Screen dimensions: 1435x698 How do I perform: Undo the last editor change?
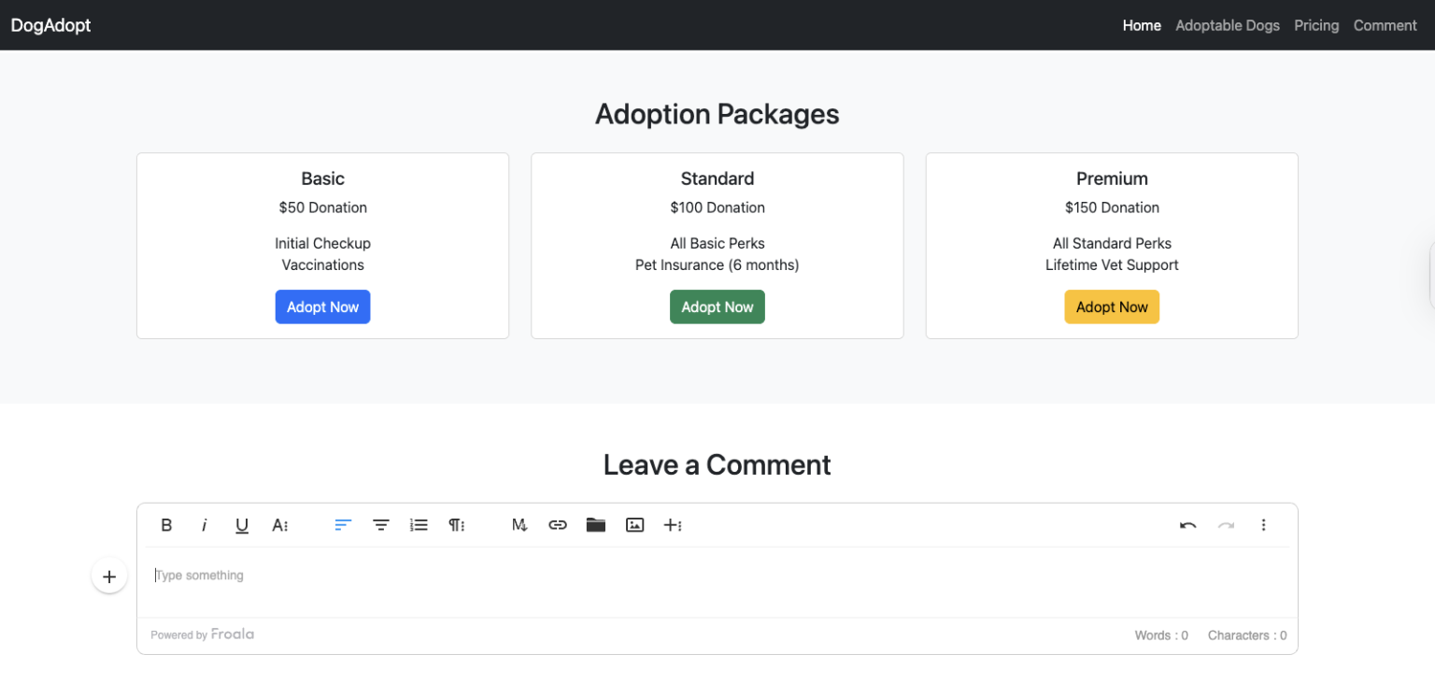click(1187, 524)
